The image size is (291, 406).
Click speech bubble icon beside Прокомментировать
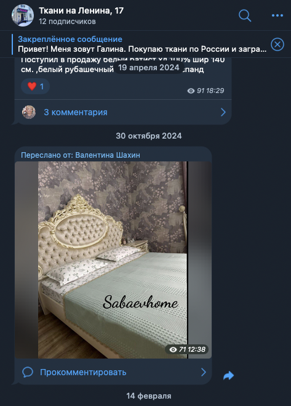point(28,372)
